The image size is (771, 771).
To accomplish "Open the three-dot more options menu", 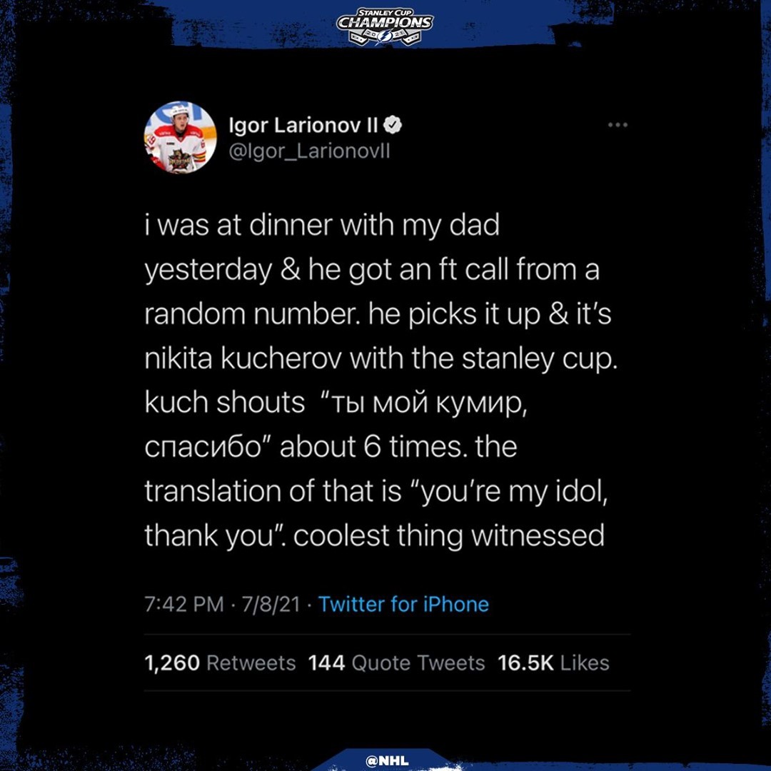I will point(617,126).
